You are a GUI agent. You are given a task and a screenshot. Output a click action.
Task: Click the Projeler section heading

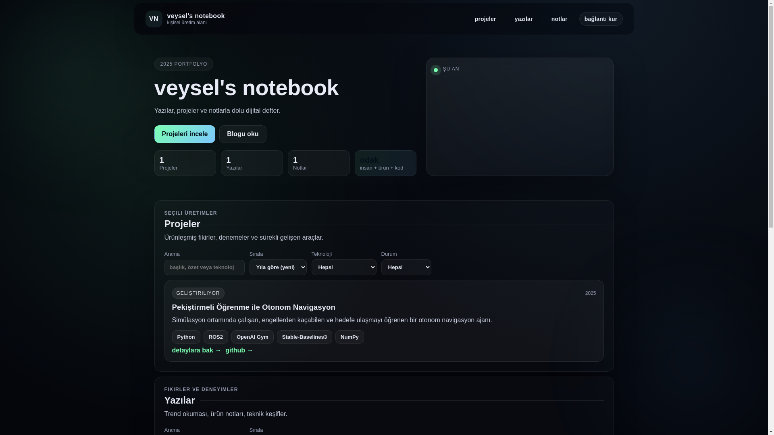(182, 224)
